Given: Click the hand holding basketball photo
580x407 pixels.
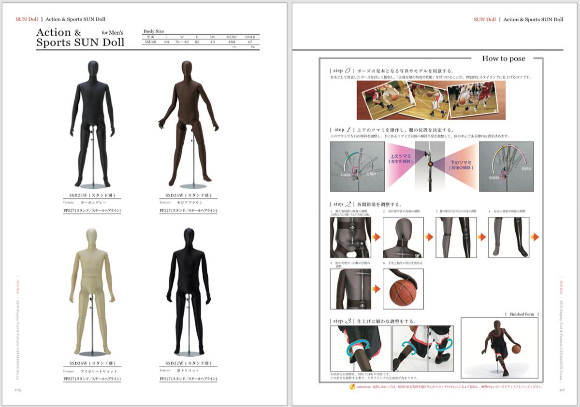Looking at the screenshot, I should click(403, 289).
